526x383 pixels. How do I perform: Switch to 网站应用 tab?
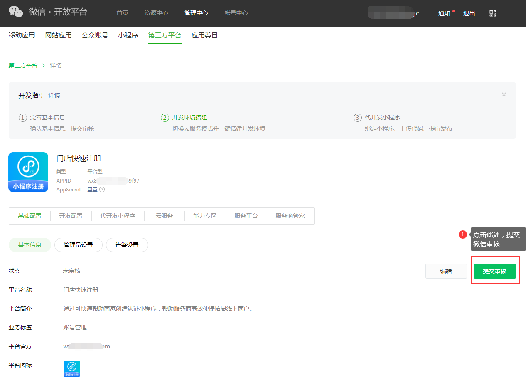point(58,35)
